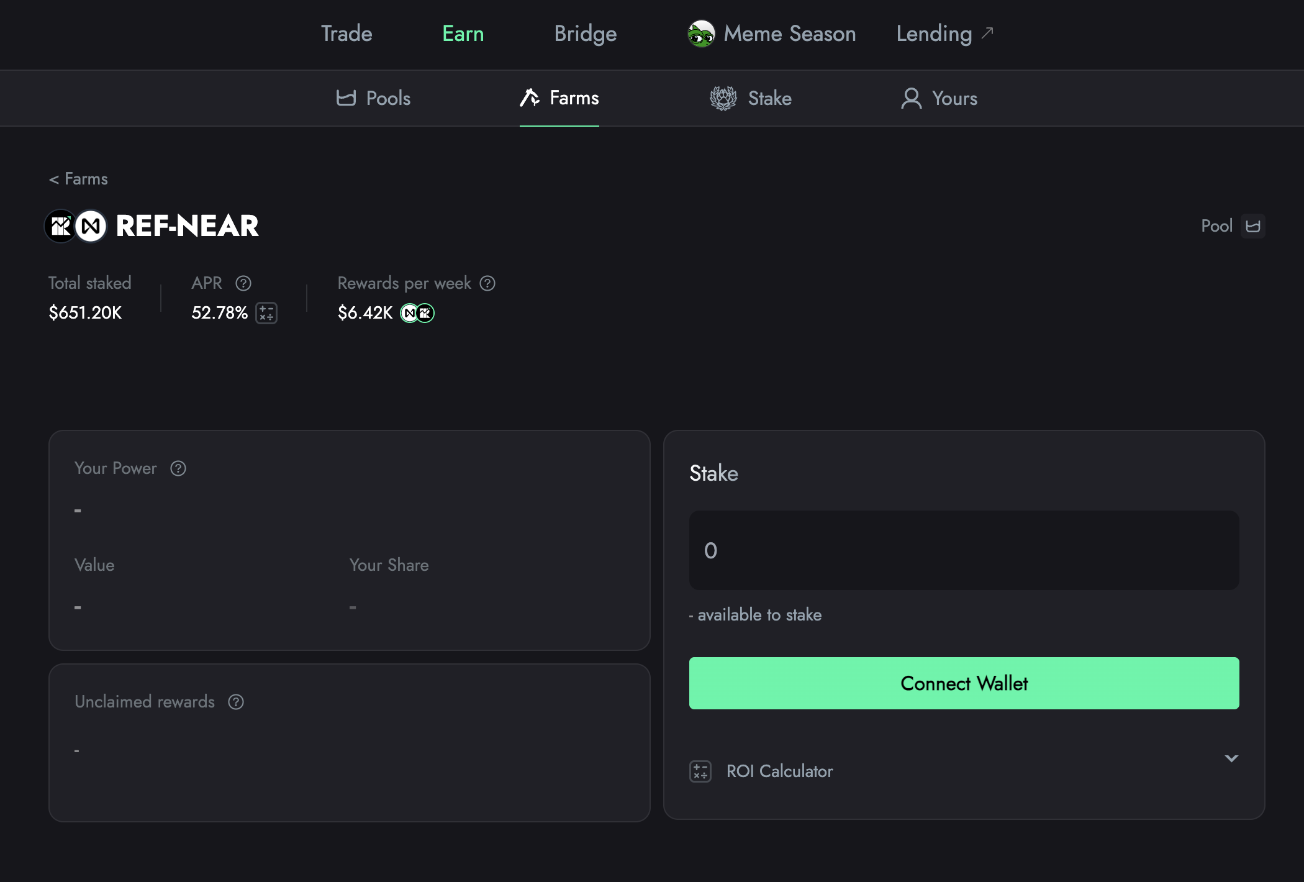The height and width of the screenshot is (882, 1304).
Task: Click the ROI Calculator icon in Stake panel
Action: [x=700, y=771]
